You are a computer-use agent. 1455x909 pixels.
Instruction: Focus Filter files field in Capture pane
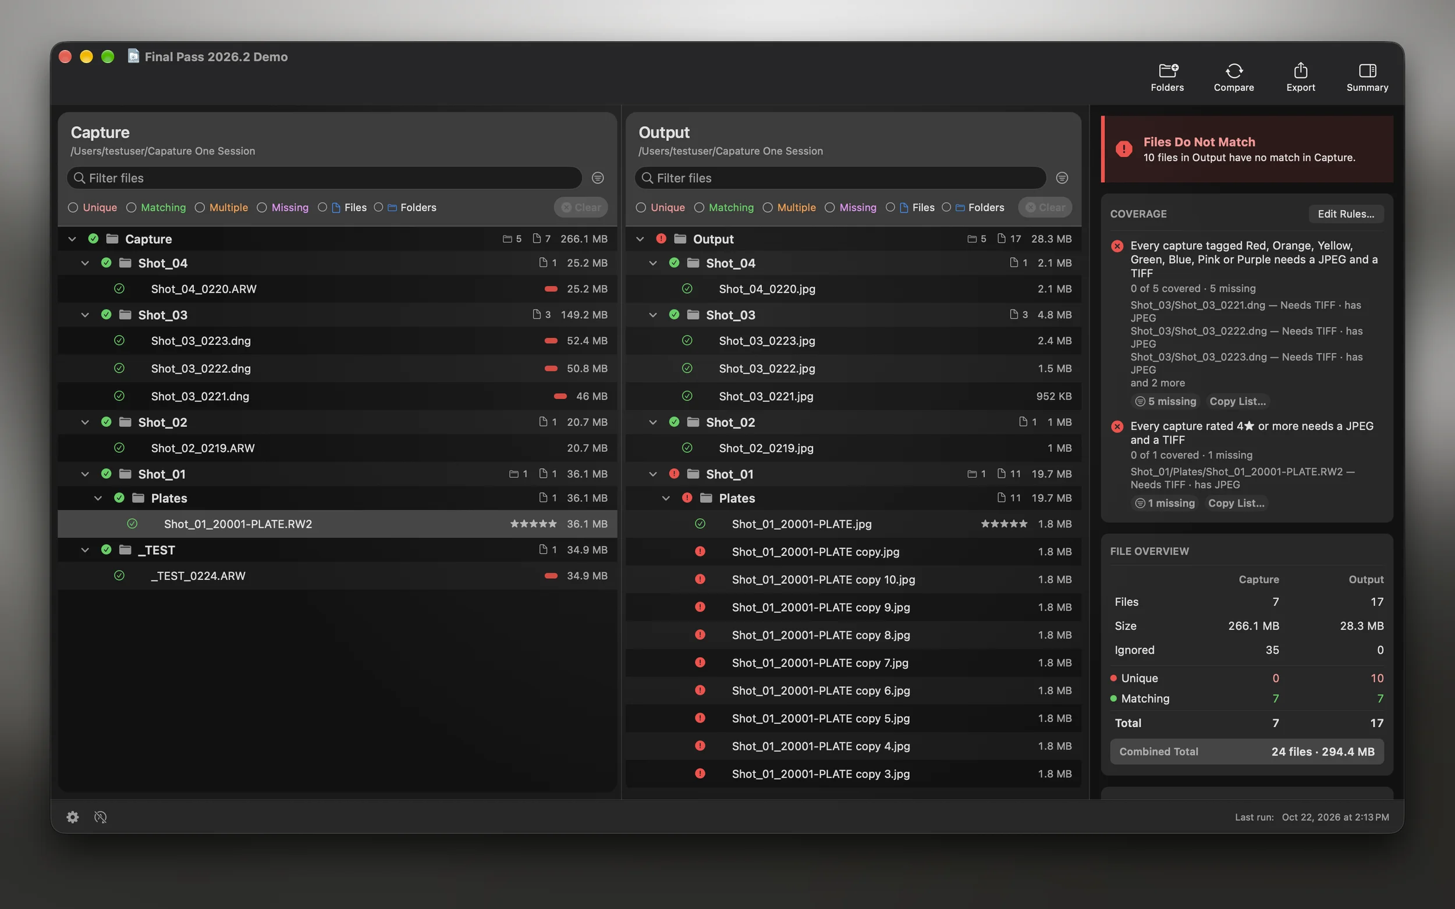325,178
